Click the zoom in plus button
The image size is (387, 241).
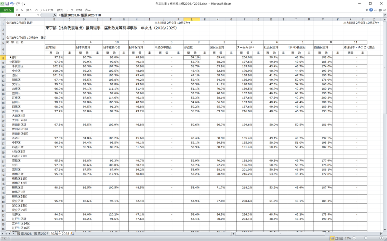pyautogui.click(x=382, y=238)
